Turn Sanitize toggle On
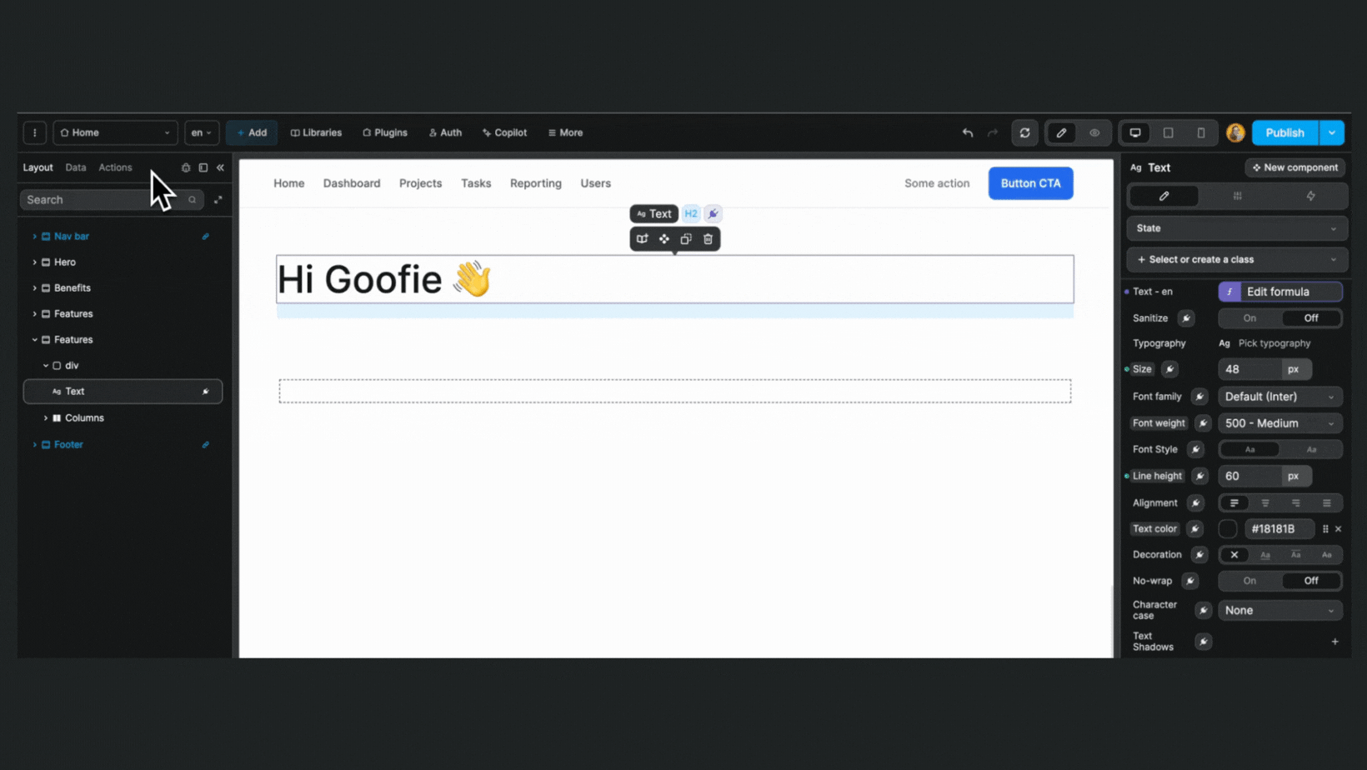Screen dimensions: 1367x770 (1249, 318)
